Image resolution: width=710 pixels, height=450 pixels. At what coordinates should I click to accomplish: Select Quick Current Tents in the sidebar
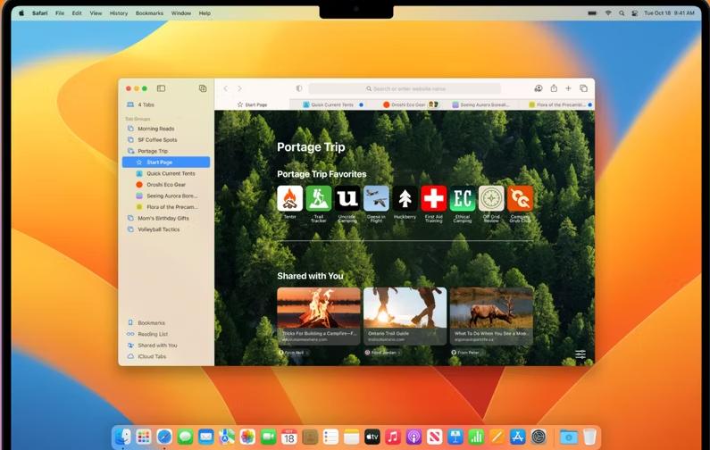(x=166, y=173)
